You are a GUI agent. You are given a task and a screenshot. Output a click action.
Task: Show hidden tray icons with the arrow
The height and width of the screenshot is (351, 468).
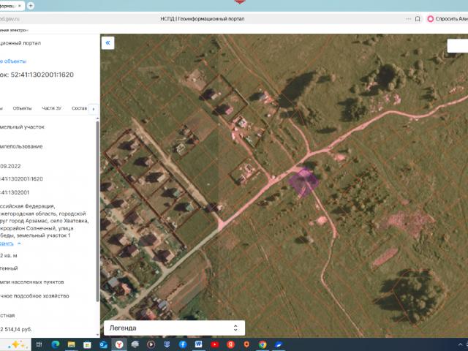460,344
